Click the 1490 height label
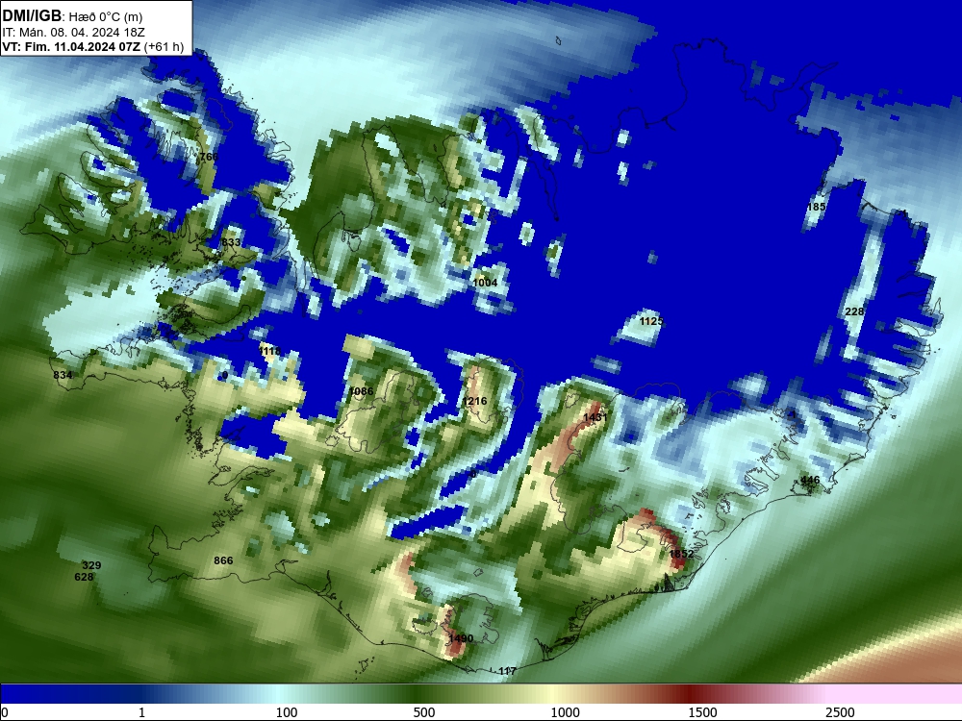The width and height of the screenshot is (962, 721). click(x=461, y=638)
